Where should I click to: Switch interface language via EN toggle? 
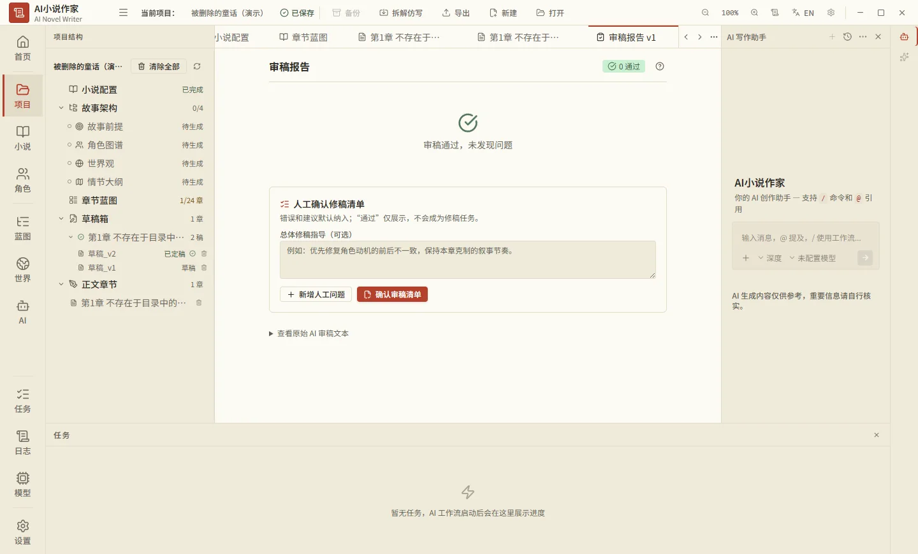[803, 13]
